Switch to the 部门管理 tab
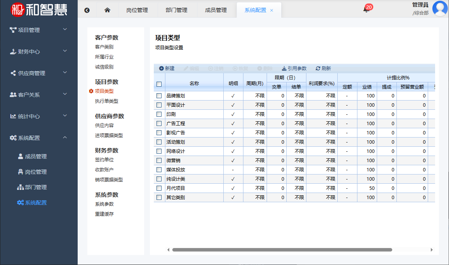449x265 pixels. 176,10
